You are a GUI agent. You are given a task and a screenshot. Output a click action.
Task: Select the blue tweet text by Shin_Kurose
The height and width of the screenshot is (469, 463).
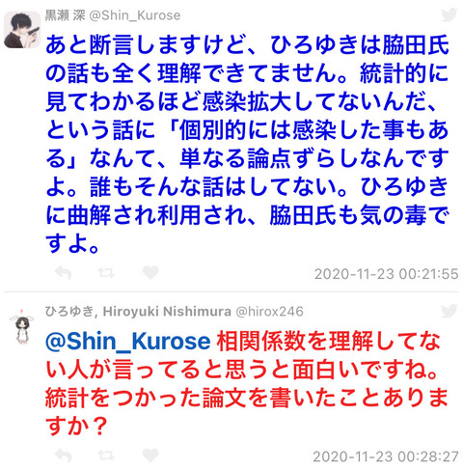click(247, 144)
